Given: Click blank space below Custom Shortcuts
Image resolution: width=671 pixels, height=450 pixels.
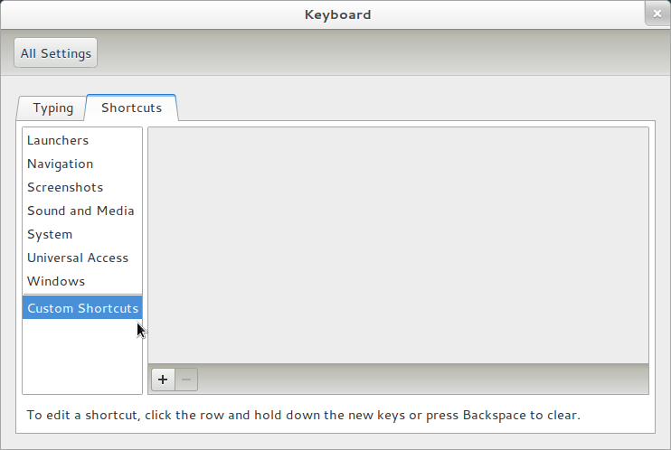Looking at the screenshot, I should click(x=82, y=357).
